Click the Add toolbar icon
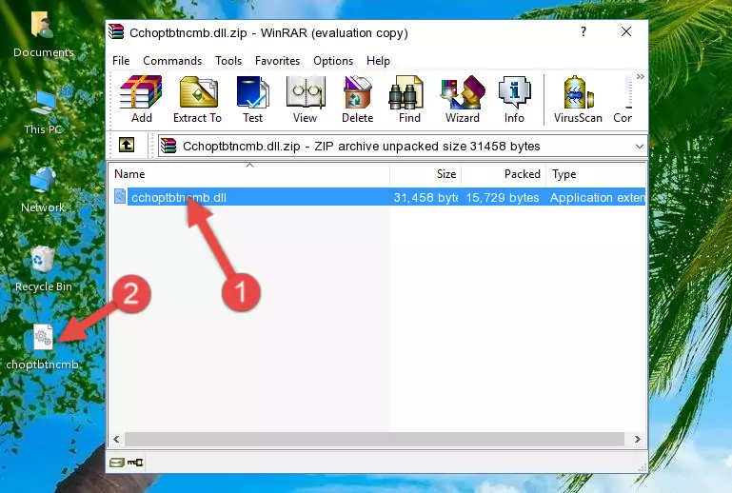The width and height of the screenshot is (732, 493). pyautogui.click(x=141, y=99)
